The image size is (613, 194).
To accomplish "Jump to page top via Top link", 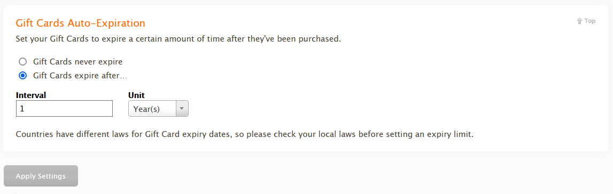I will coord(586,21).
